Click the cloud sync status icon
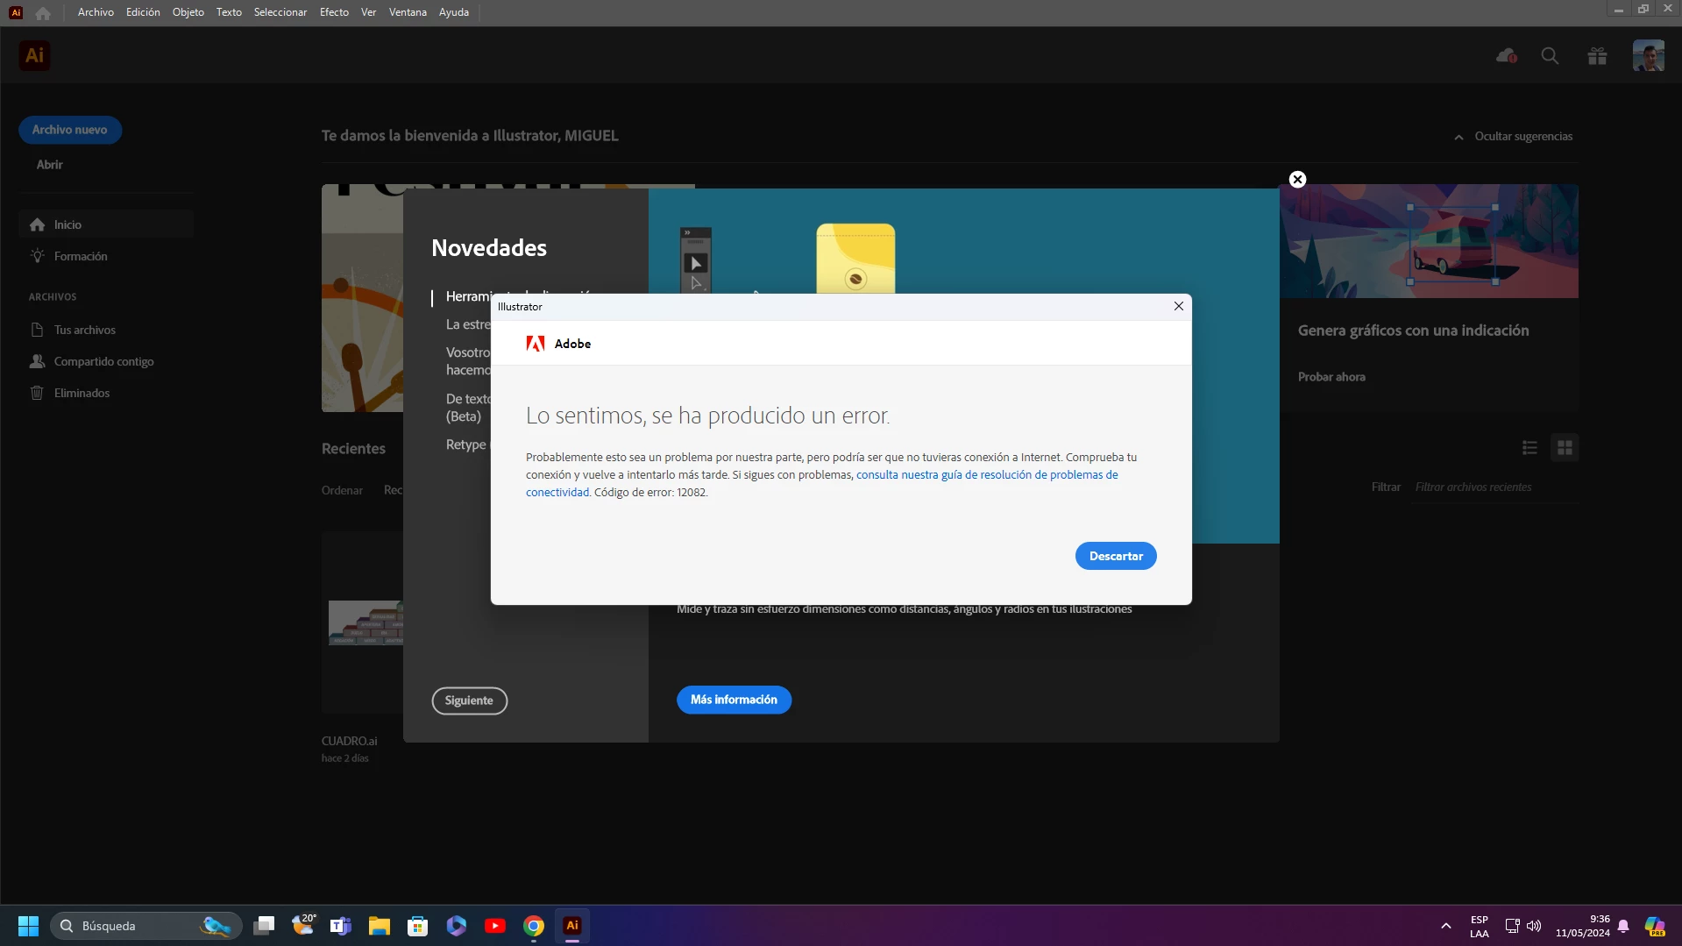The width and height of the screenshot is (1682, 946). [x=1506, y=56]
